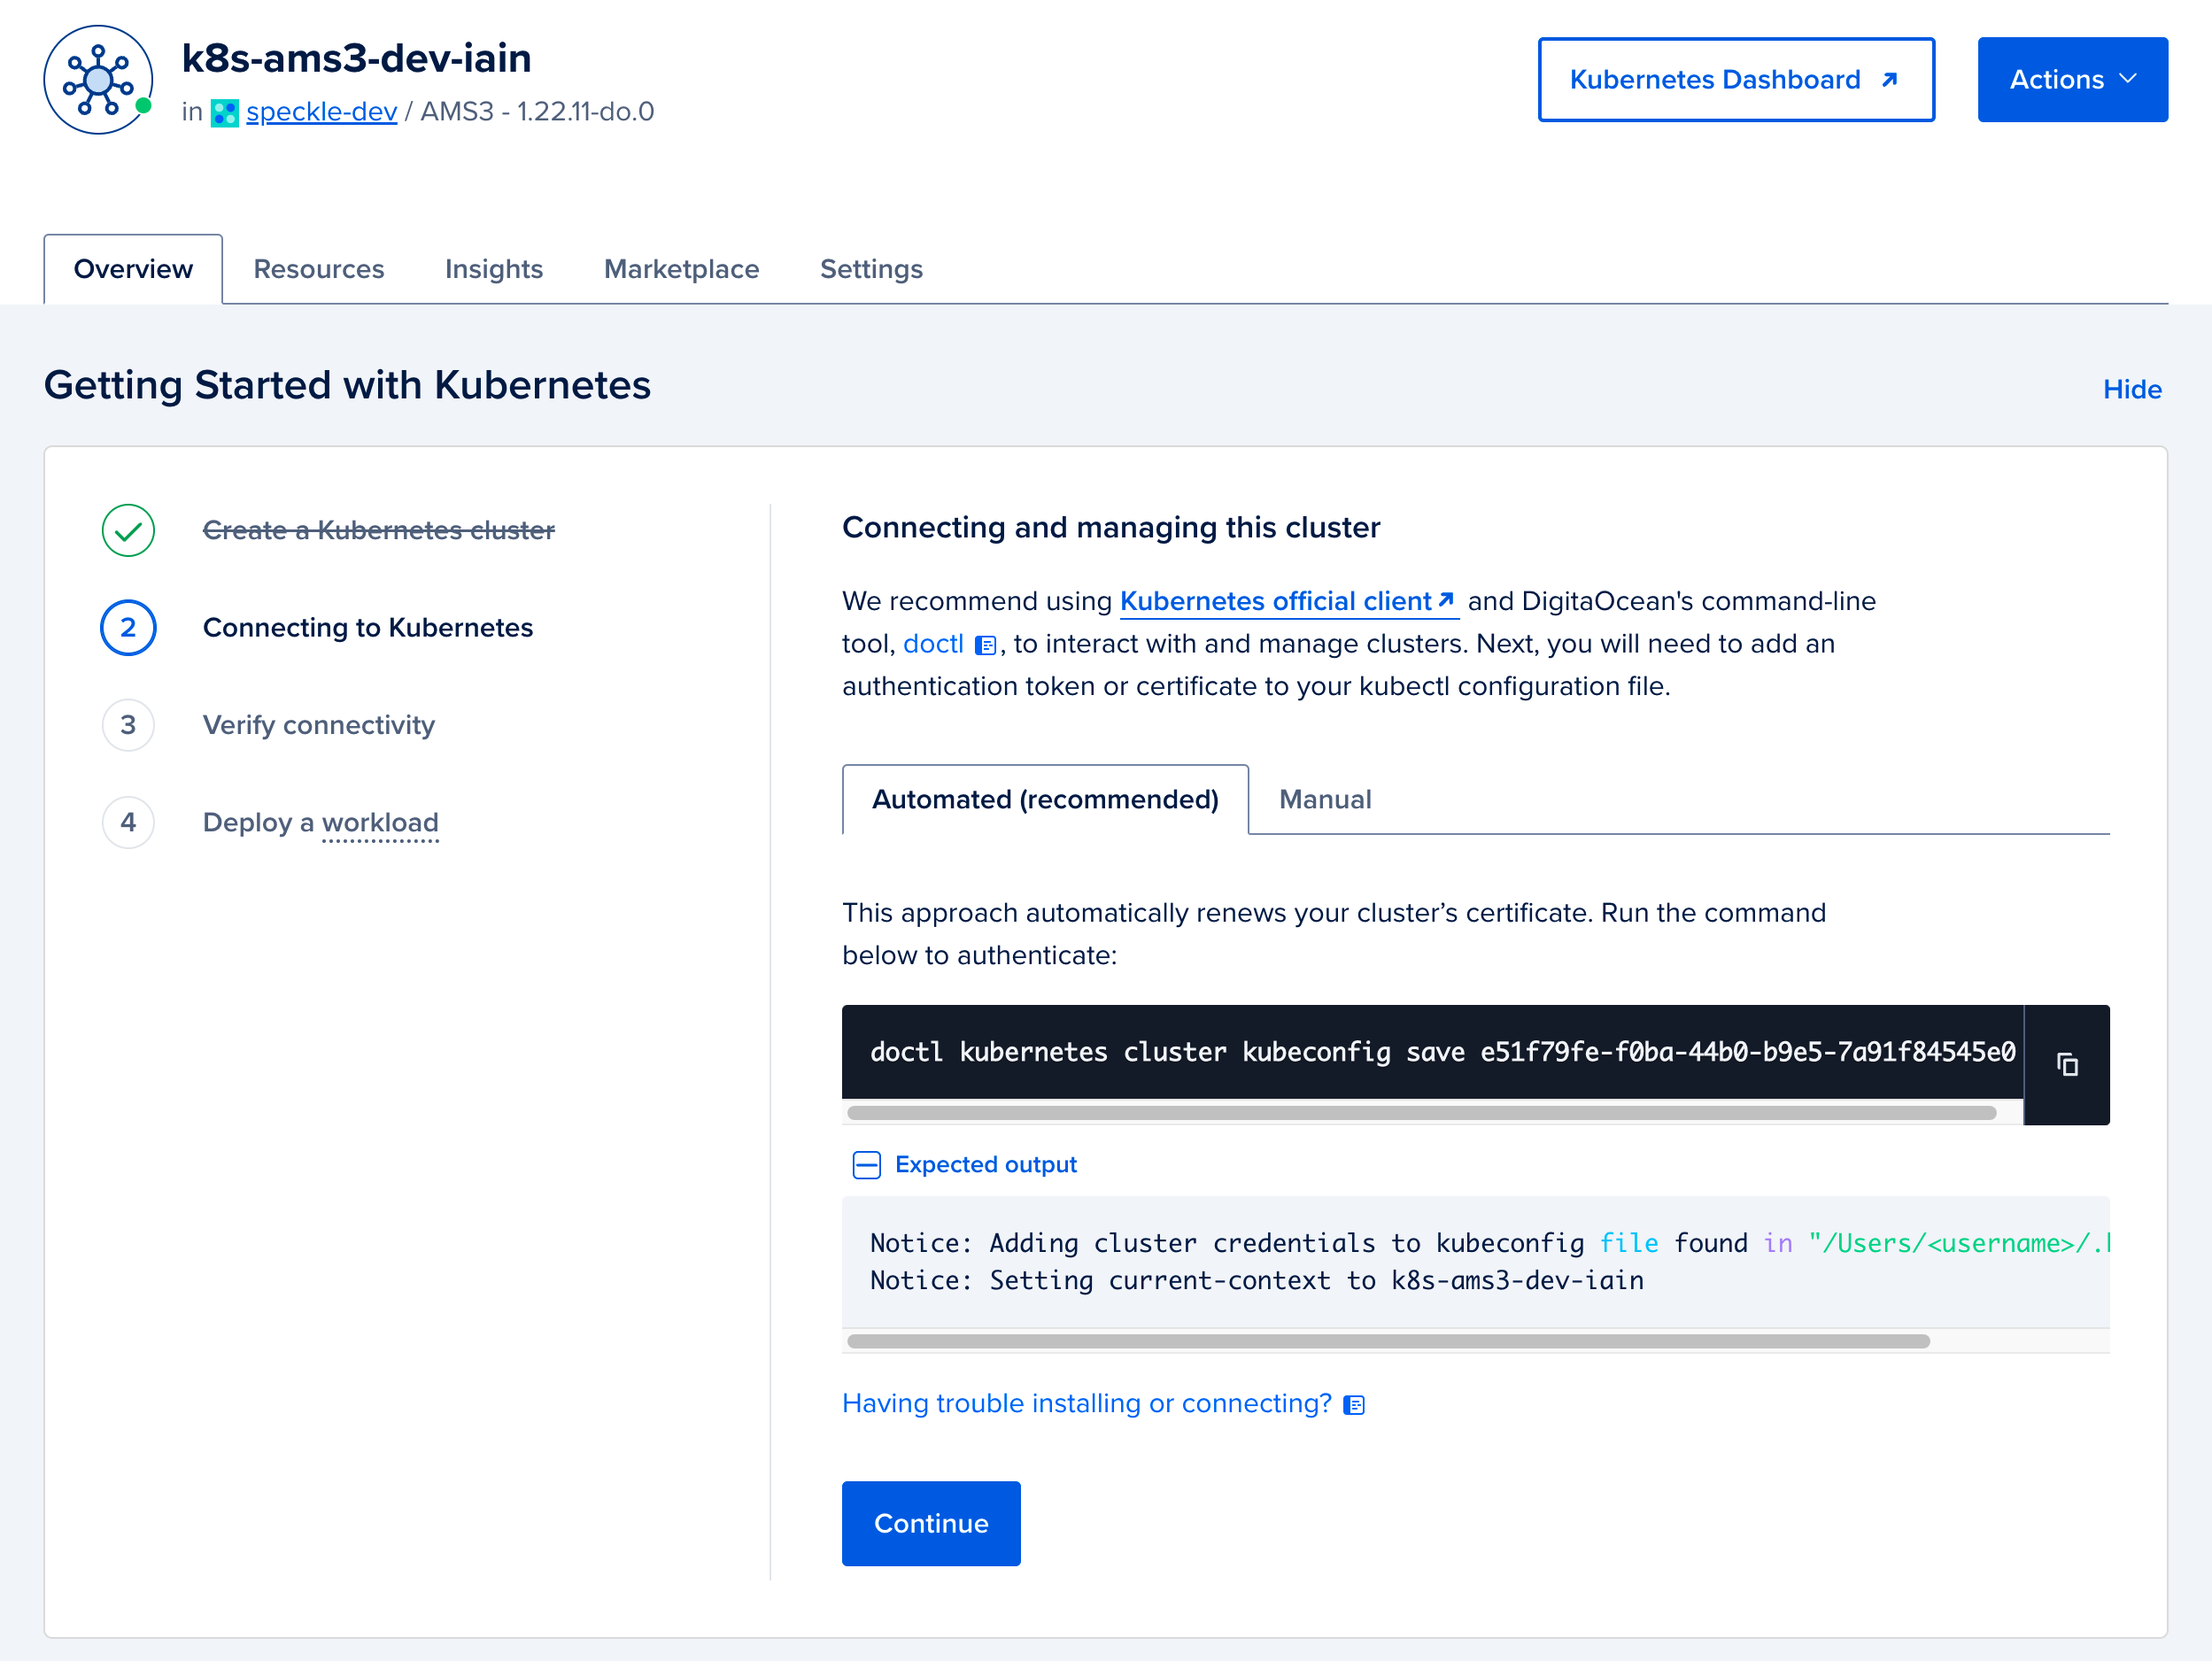This screenshot has width=2212, height=1661.
Task: Collapse the Expected output section
Action: pyautogui.click(x=866, y=1165)
